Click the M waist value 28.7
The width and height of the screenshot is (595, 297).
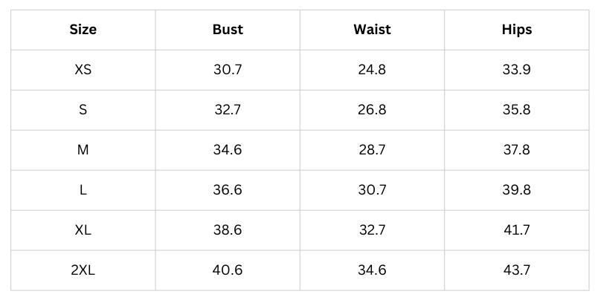click(372, 150)
